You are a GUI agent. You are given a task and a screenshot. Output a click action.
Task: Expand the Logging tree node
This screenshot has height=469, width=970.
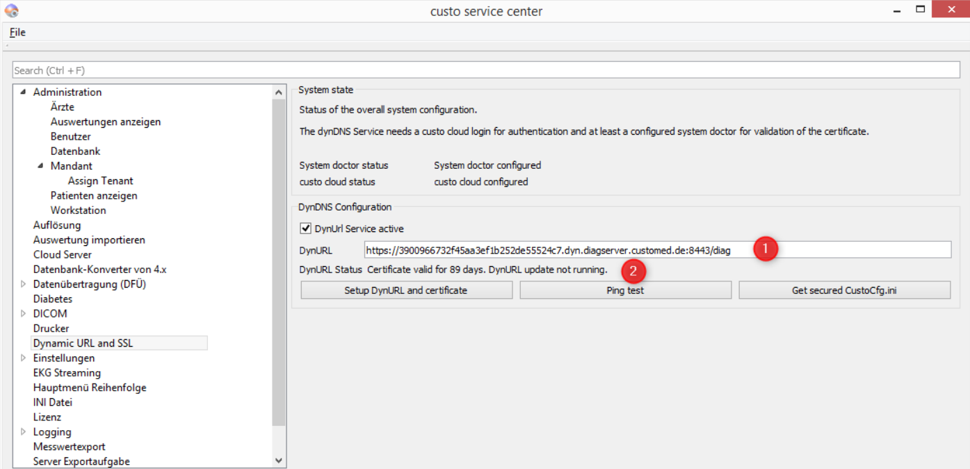tap(24, 431)
